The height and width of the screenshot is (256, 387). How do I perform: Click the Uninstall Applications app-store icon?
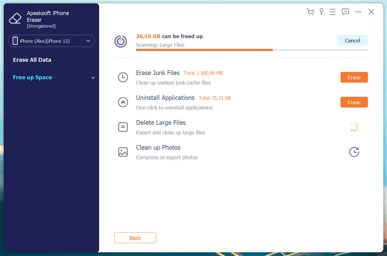point(123,102)
